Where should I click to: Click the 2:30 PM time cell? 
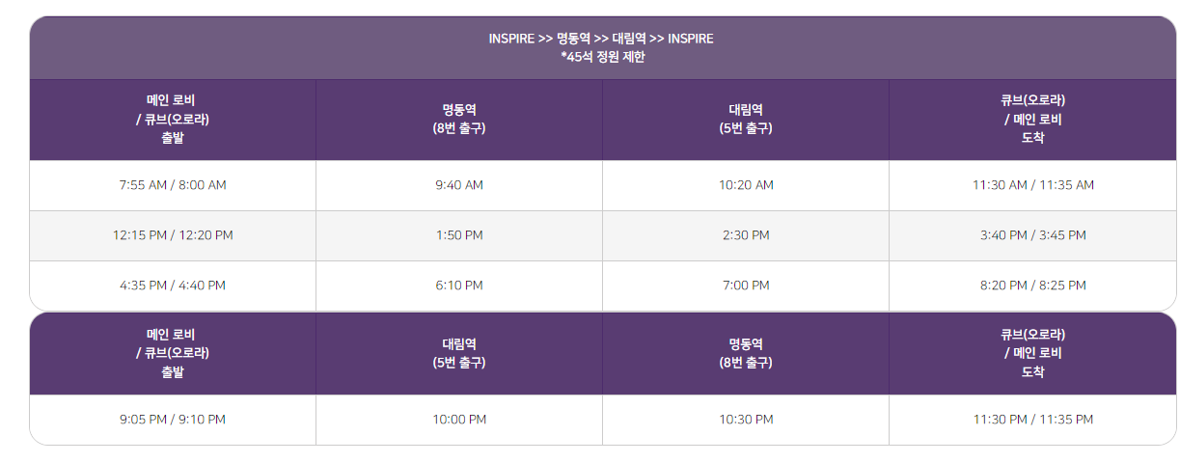coord(746,235)
